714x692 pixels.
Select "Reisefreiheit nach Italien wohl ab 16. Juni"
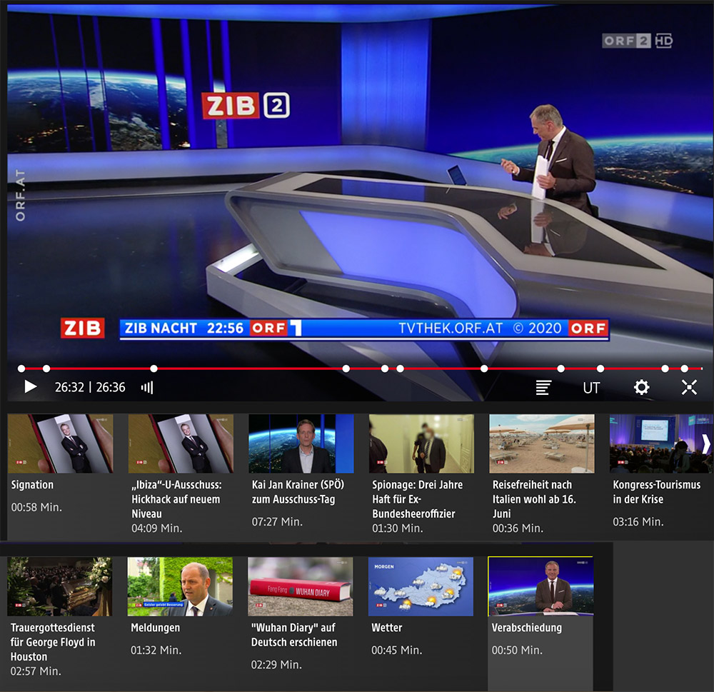[534, 499]
